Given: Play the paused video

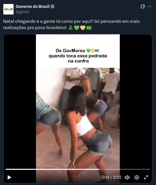Looking at the screenshot, I should click(x=9, y=177).
